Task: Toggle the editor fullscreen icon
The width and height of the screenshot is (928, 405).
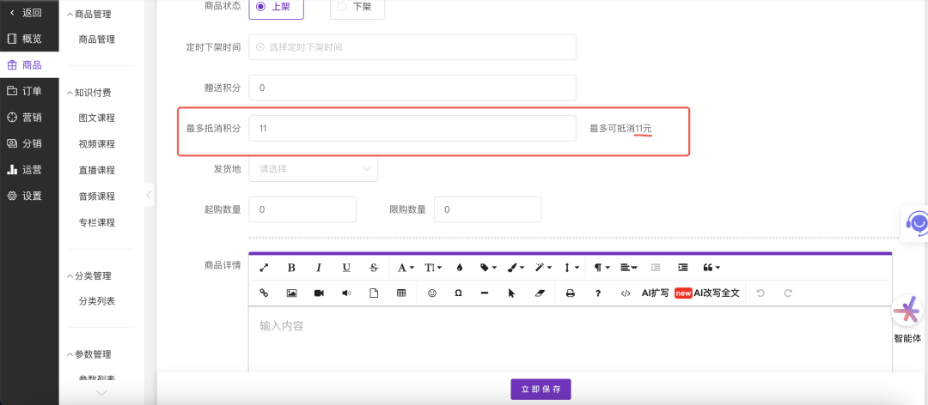Action: (x=264, y=268)
